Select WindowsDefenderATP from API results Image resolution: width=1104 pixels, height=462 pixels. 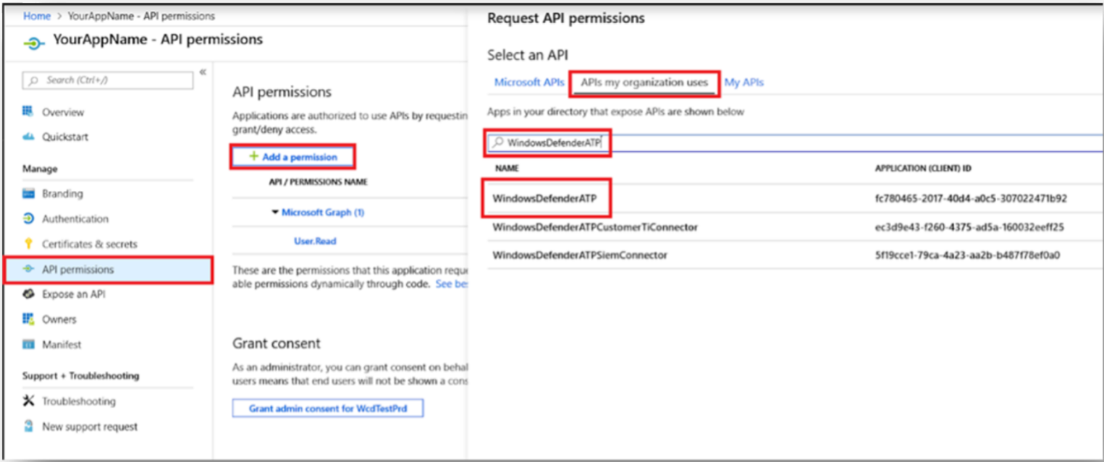coord(549,198)
